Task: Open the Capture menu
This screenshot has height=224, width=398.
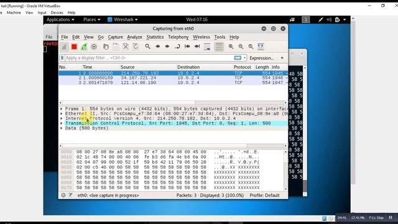Action: [x=115, y=37]
